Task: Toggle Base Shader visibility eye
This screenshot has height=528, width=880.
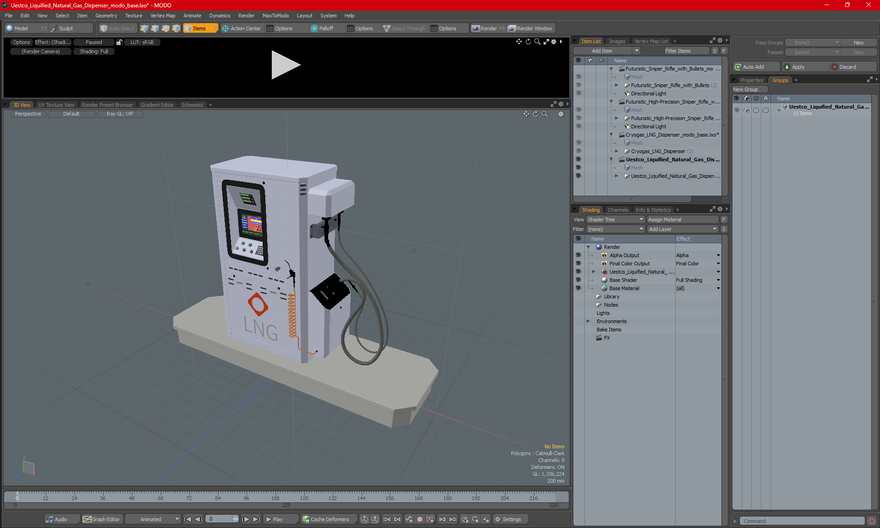Action: (x=578, y=280)
